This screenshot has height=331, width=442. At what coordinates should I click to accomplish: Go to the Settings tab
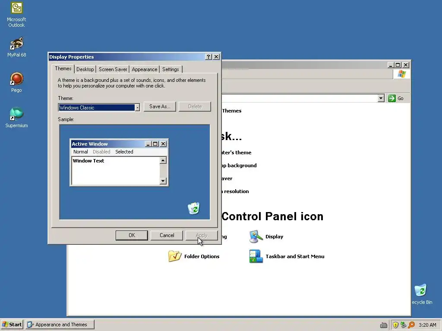click(170, 69)
